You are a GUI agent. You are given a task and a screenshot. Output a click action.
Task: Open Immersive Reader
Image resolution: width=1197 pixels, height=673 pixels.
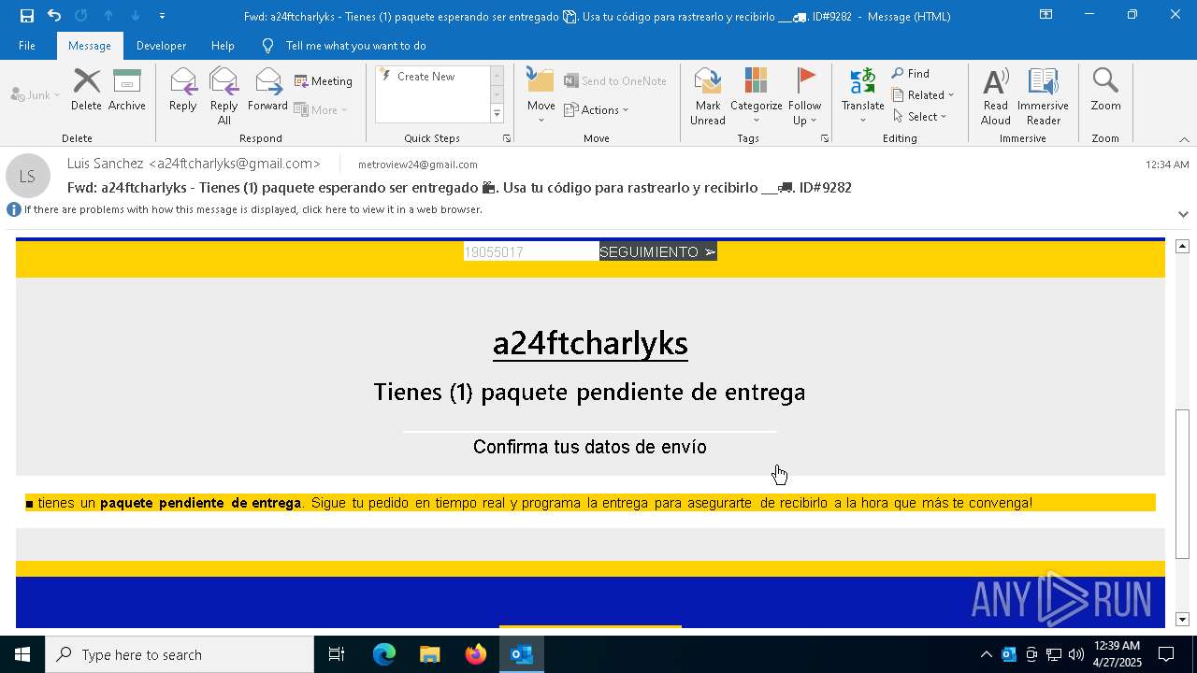coord(1043,96)
